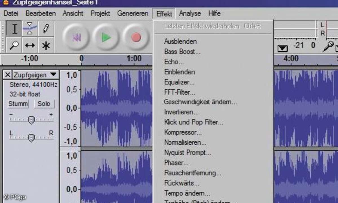338x203 pixels.
Task: Click inside the lower channel waveform
Action: [x=116, y=177]
